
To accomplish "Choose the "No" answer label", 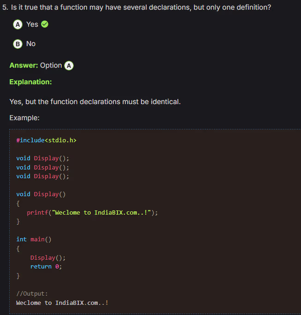I will point(31,44).
